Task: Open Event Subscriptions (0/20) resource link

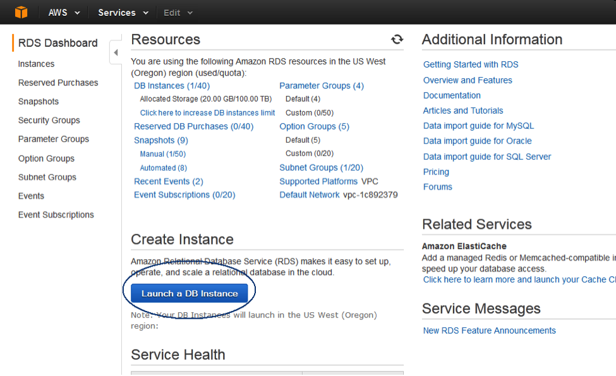Action: pos(184,195)
